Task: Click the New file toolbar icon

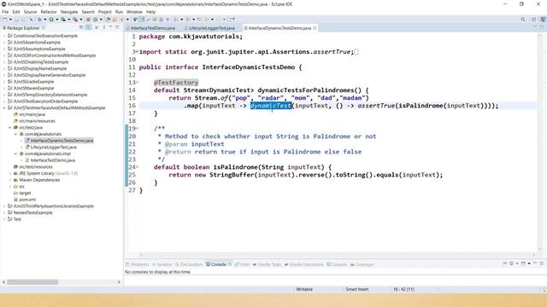Action: coord(5,20)
